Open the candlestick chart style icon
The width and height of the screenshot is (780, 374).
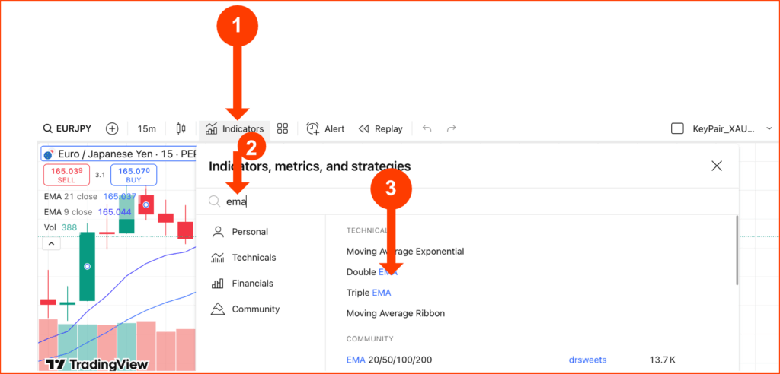(x=181, y=128)
